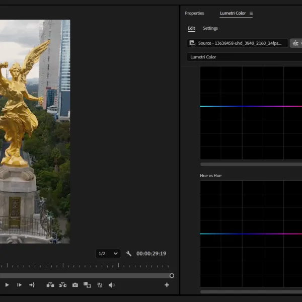Open monitor settings with the wrench icon
The image size is (302, 302).
click(129, 254)
